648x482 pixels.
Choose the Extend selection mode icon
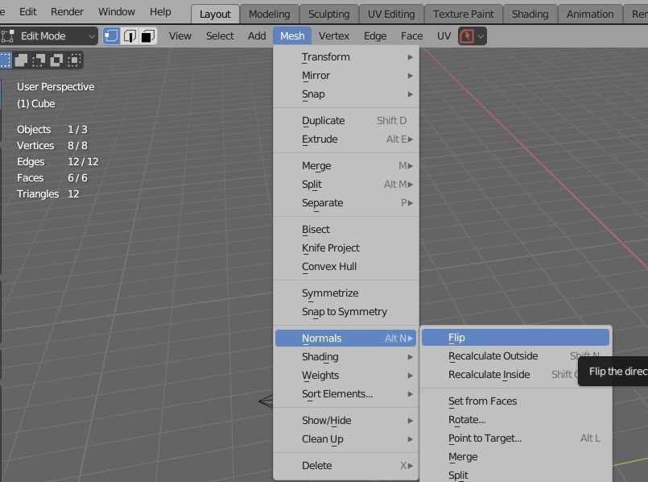coord(22,60)
